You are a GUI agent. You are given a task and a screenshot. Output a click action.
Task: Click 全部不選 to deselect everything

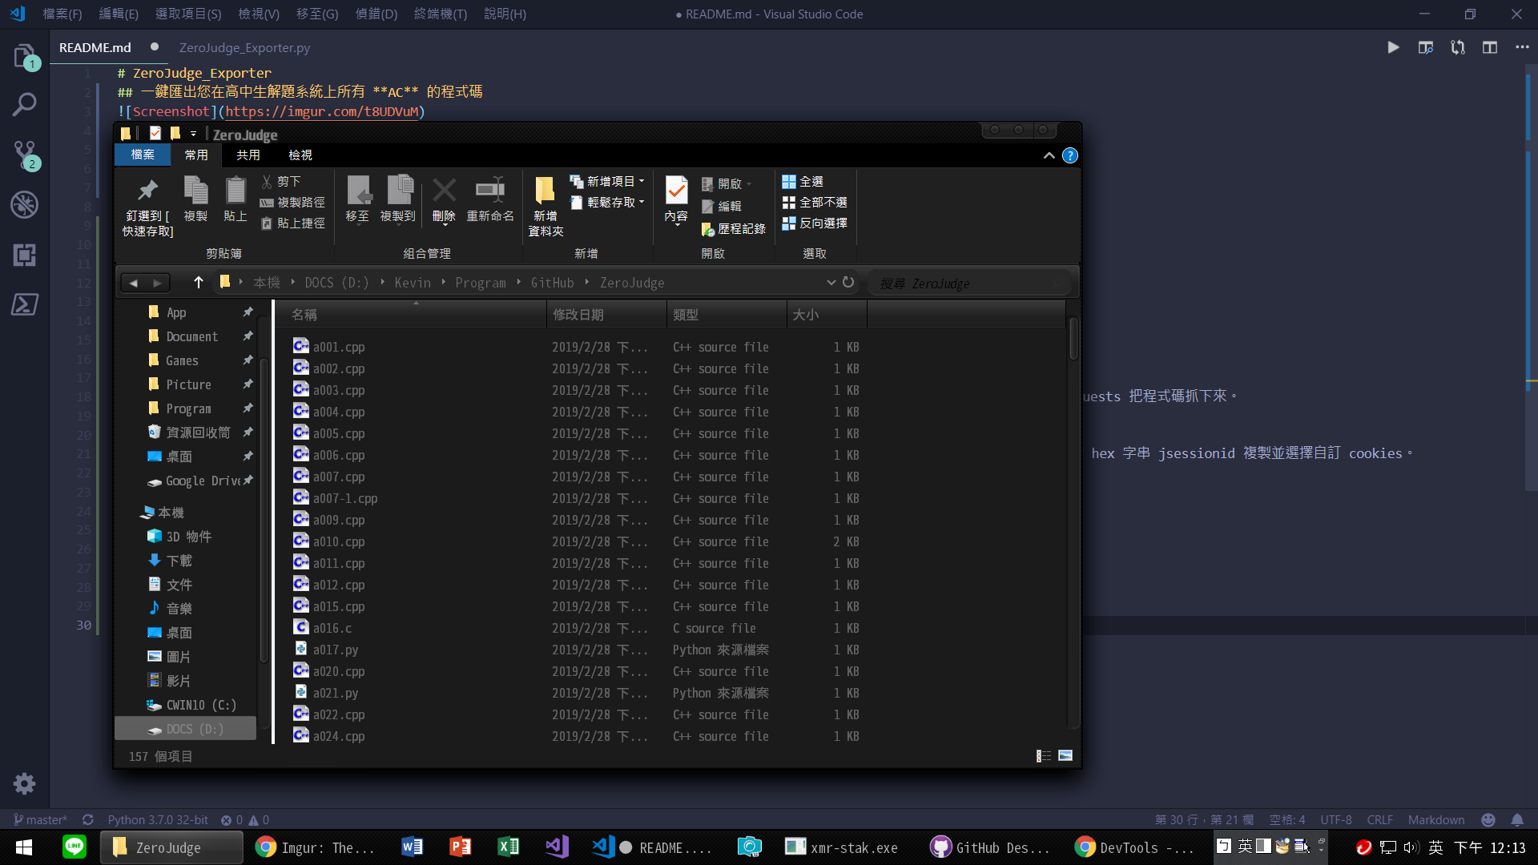point(815,203)
